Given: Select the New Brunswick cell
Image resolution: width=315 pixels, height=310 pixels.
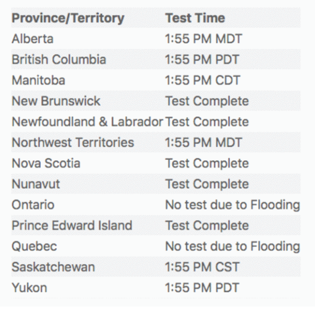Looking at the screenshot, I should click(x=56, y=101).
